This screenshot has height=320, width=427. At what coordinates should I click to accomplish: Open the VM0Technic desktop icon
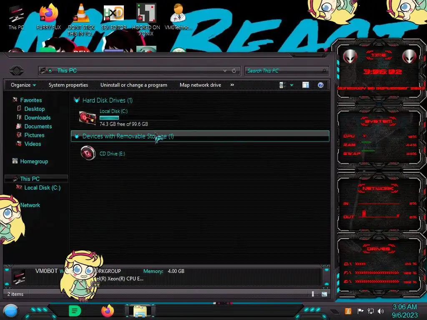tap(178, 16)
